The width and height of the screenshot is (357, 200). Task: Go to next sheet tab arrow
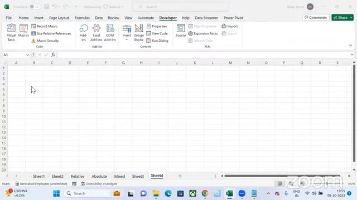16,176
